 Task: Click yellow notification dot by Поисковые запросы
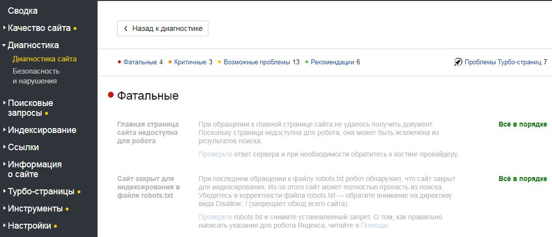(x=47, y=114)
